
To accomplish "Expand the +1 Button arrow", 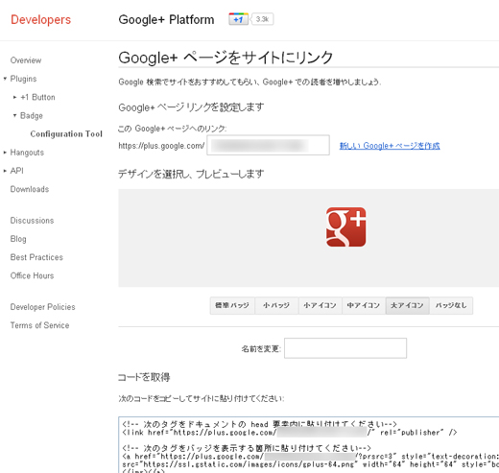I will tap(14, 97).
